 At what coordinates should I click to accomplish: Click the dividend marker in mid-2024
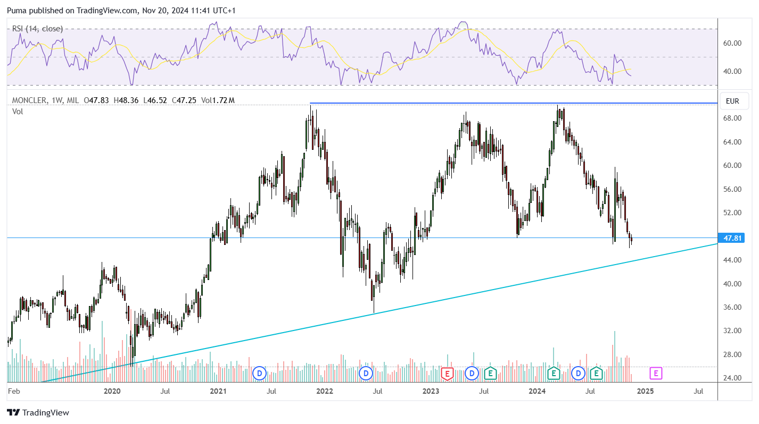pos(579,374)
